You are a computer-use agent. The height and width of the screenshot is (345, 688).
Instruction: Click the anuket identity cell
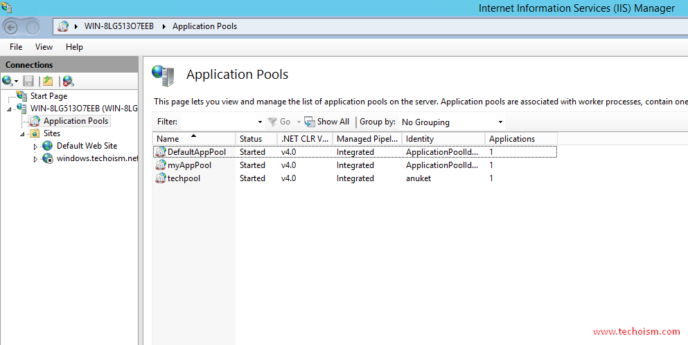pyautogui.click(x=418, y=178)
